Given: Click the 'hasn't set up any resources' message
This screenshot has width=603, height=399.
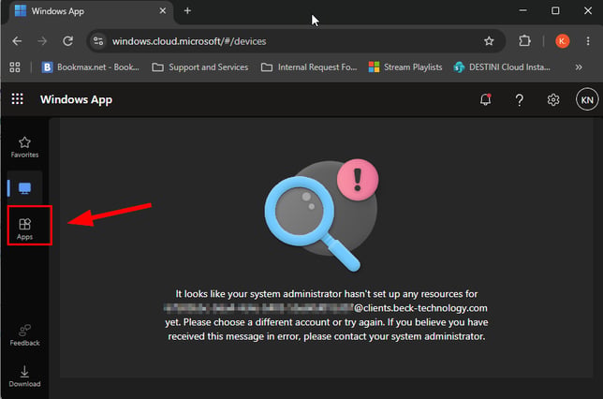Looking at the screenshot, I should pyautogui.click(x=327, y=315).
